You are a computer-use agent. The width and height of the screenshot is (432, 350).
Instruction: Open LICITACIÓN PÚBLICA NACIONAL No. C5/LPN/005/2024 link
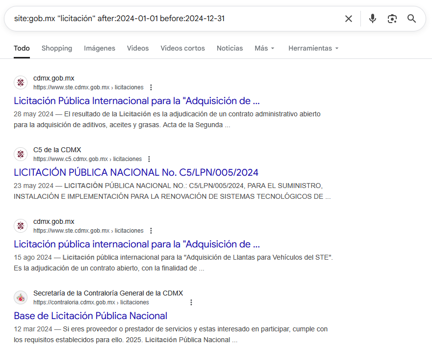coord(136,172)
